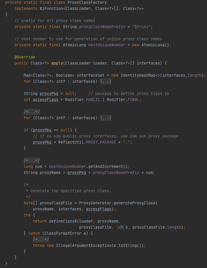Click the toString call in the throw statement
The image size is (207, 268).
pos(128,245)
